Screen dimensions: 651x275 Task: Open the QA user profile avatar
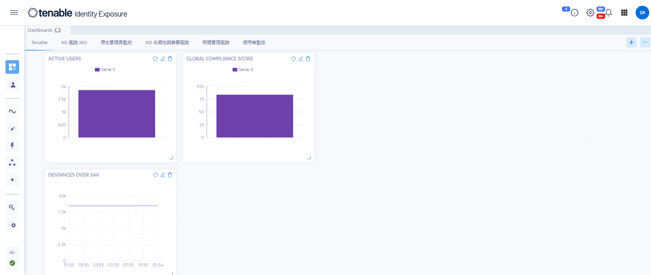642,13
